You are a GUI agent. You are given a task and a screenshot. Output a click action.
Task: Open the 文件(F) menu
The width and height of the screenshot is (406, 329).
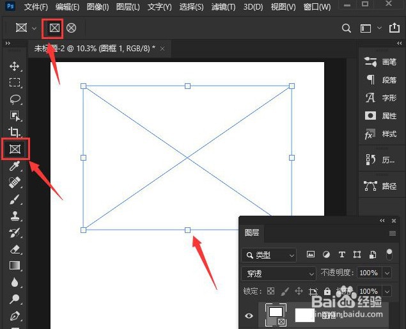pos(36,7)
